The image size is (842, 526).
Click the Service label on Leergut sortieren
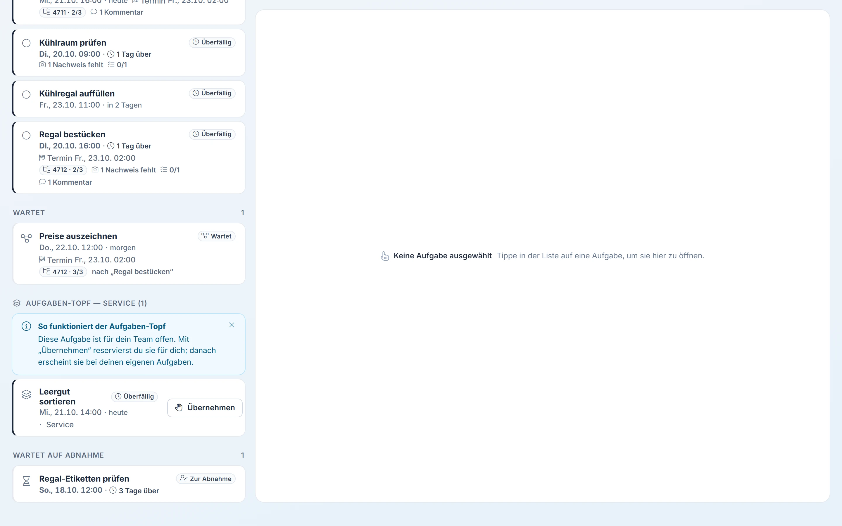click(x=60, y=425)
